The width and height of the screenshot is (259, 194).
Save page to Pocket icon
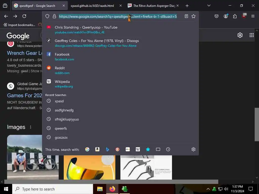point(217,16)
